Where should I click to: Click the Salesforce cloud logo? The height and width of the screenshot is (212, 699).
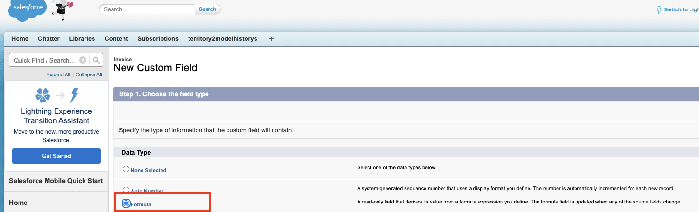[28, 10]
